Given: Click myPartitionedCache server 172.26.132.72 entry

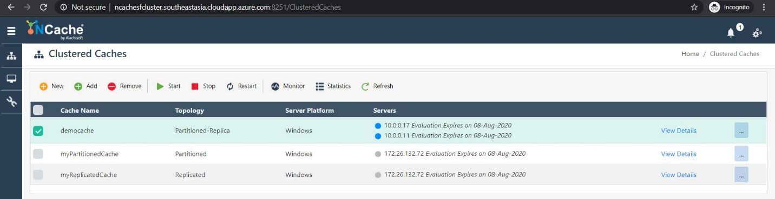Looking at the screenshot, I should tap(450, 154).
